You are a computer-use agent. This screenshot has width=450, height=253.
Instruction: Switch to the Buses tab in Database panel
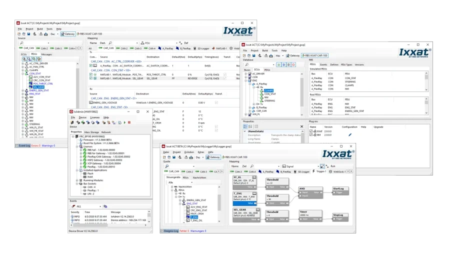point(247,70)
